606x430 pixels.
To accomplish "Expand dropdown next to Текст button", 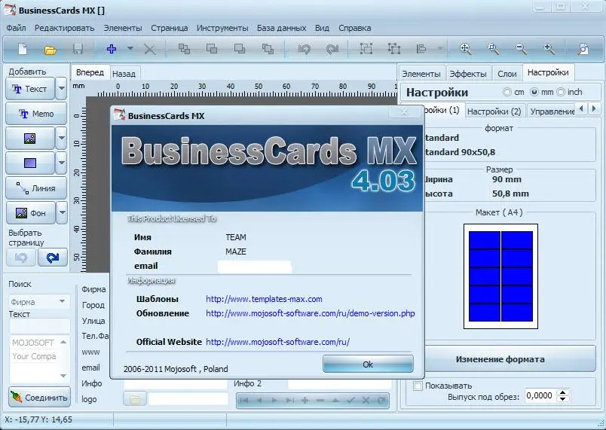I will (62, 89).
